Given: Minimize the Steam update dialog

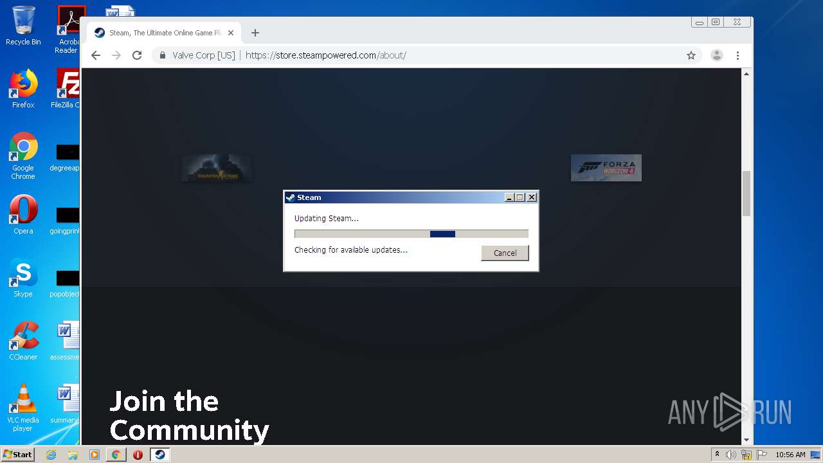Looking at the screenshot, I should click(510, 197).
